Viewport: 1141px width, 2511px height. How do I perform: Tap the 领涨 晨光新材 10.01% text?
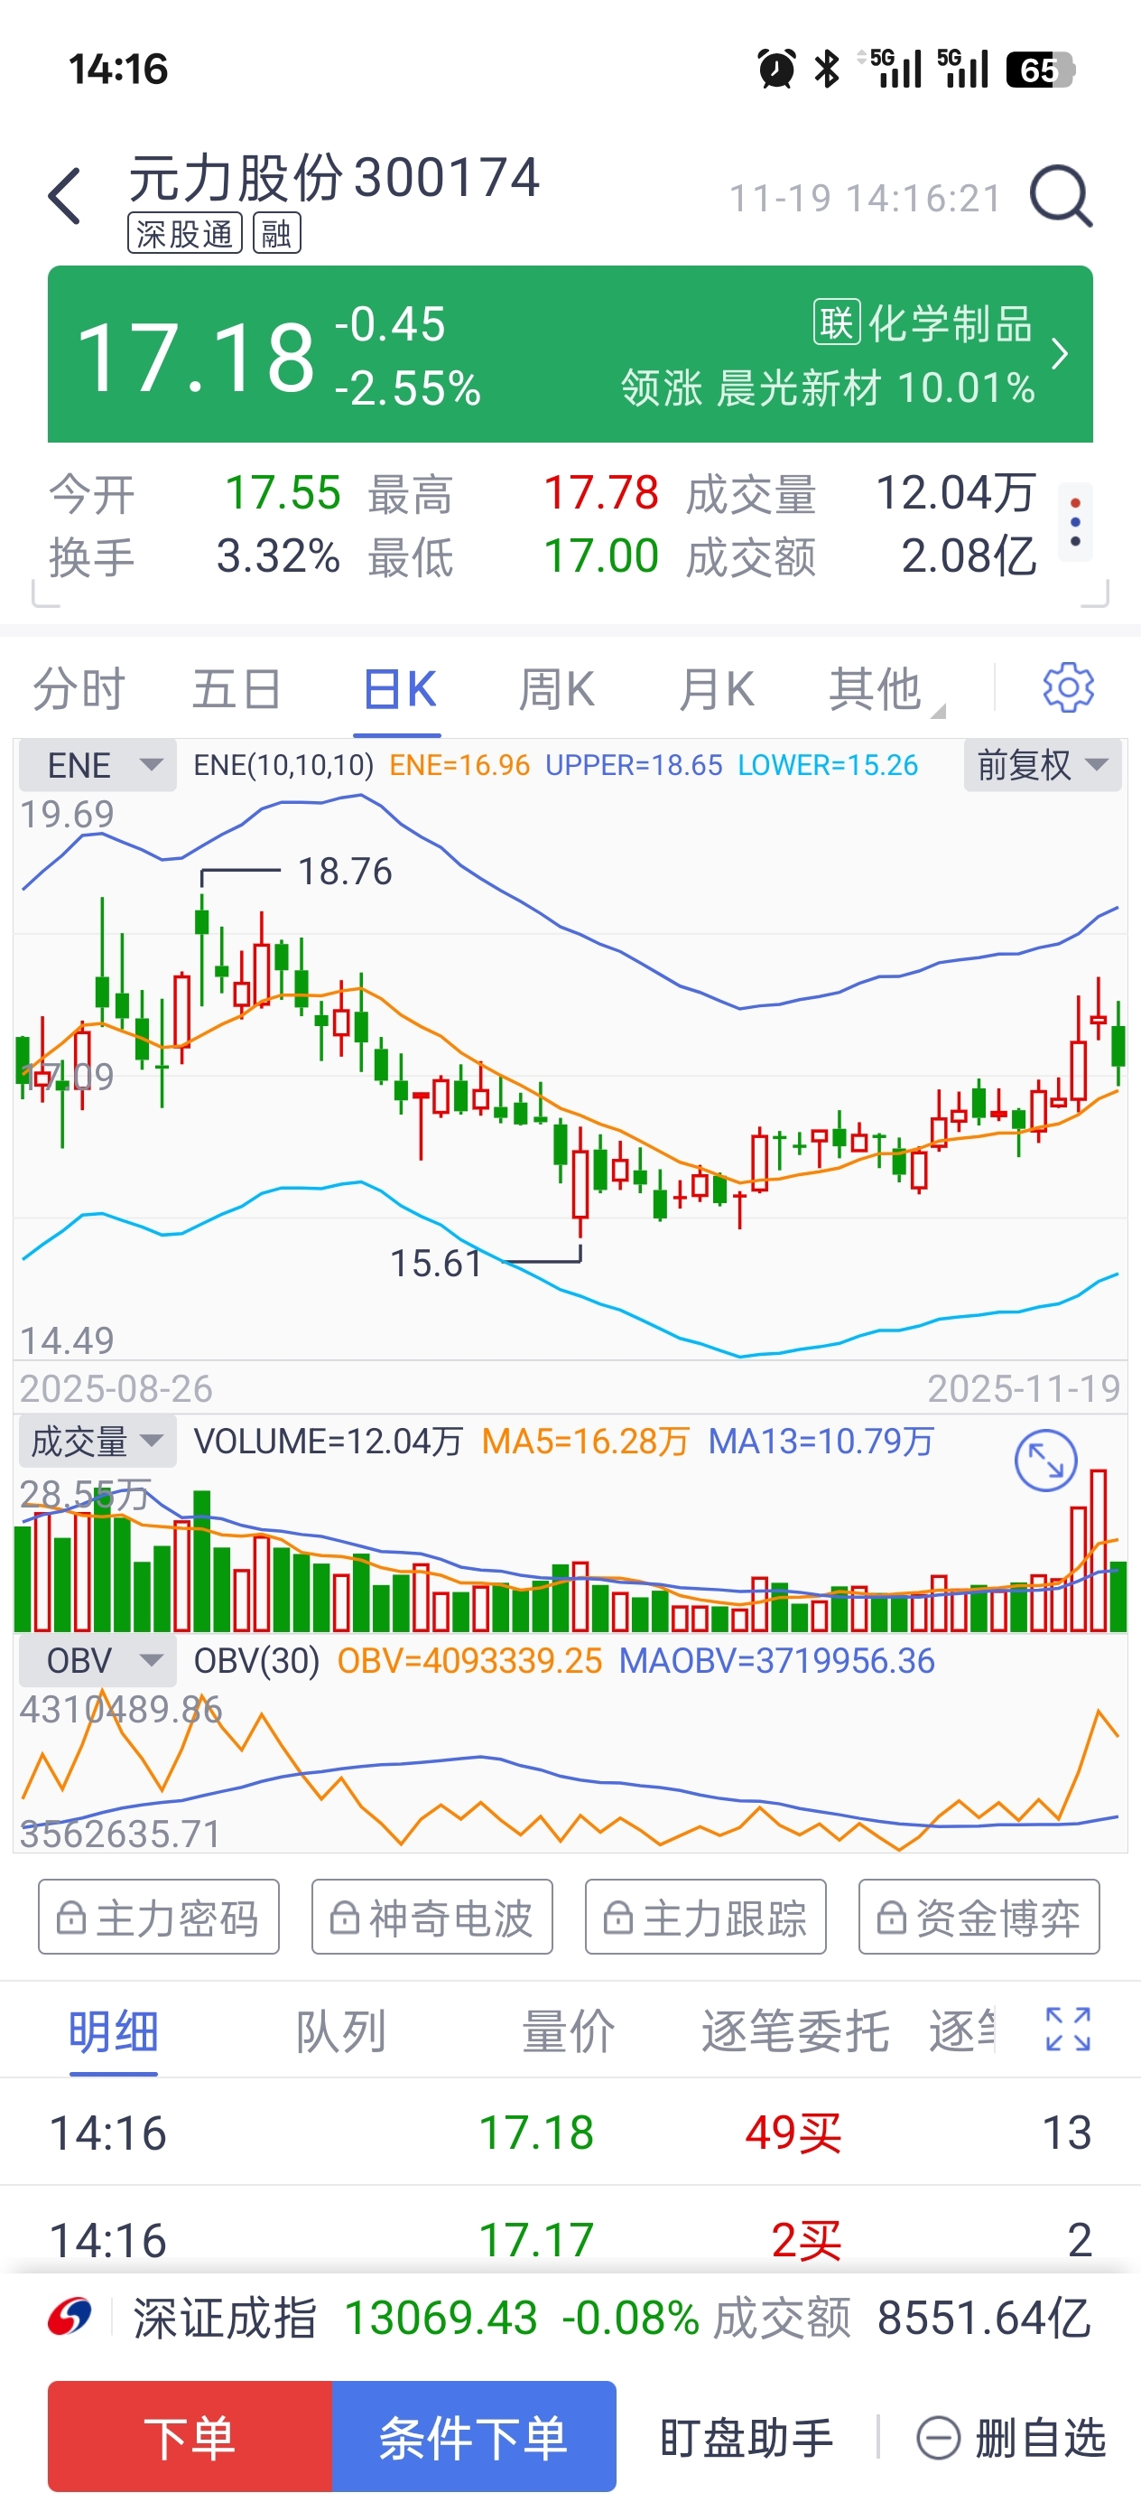pyautogui.click(x=829, y=388)
